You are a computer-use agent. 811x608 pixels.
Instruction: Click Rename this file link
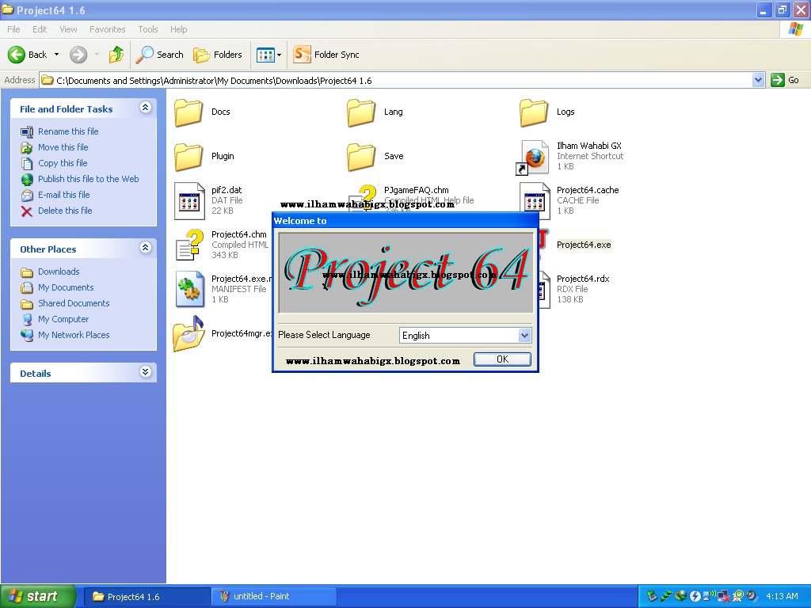68,131
